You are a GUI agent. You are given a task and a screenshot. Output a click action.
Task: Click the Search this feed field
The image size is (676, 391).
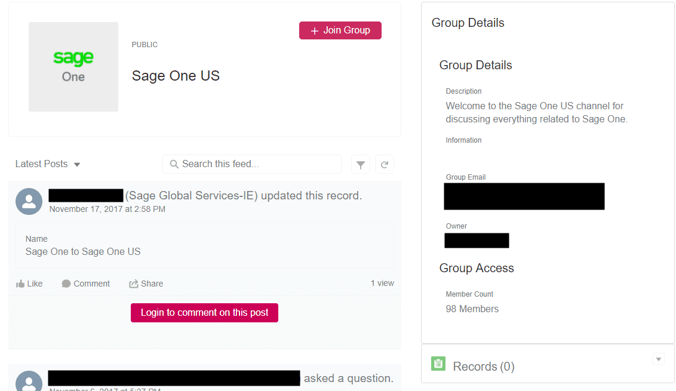[x=252, y=164]
